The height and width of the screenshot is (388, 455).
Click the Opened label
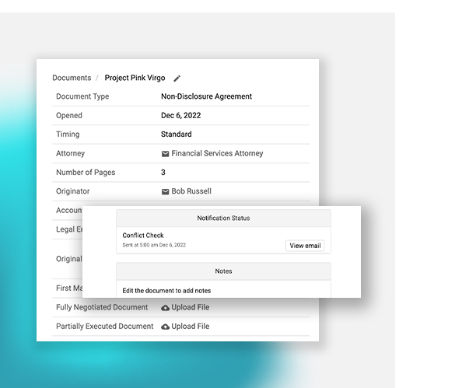click(69, 116)
